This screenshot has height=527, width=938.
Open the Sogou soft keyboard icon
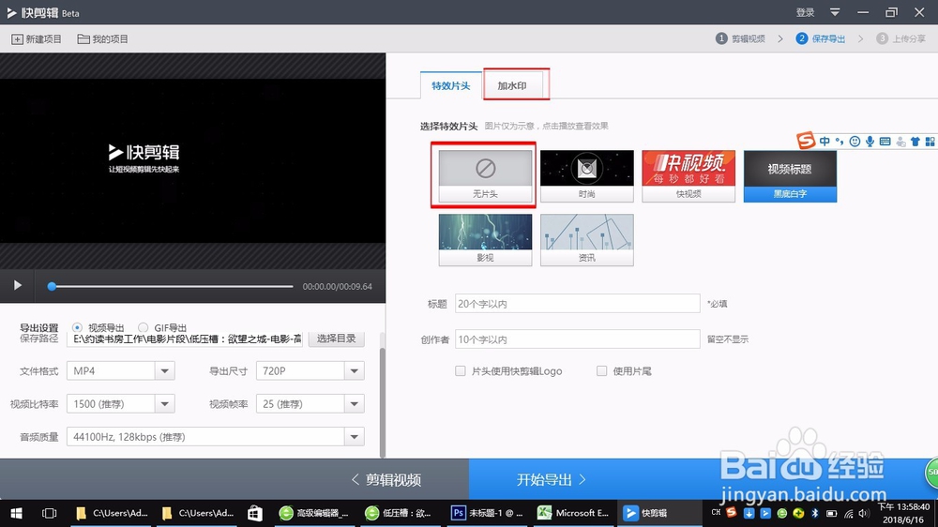[885, 142]
